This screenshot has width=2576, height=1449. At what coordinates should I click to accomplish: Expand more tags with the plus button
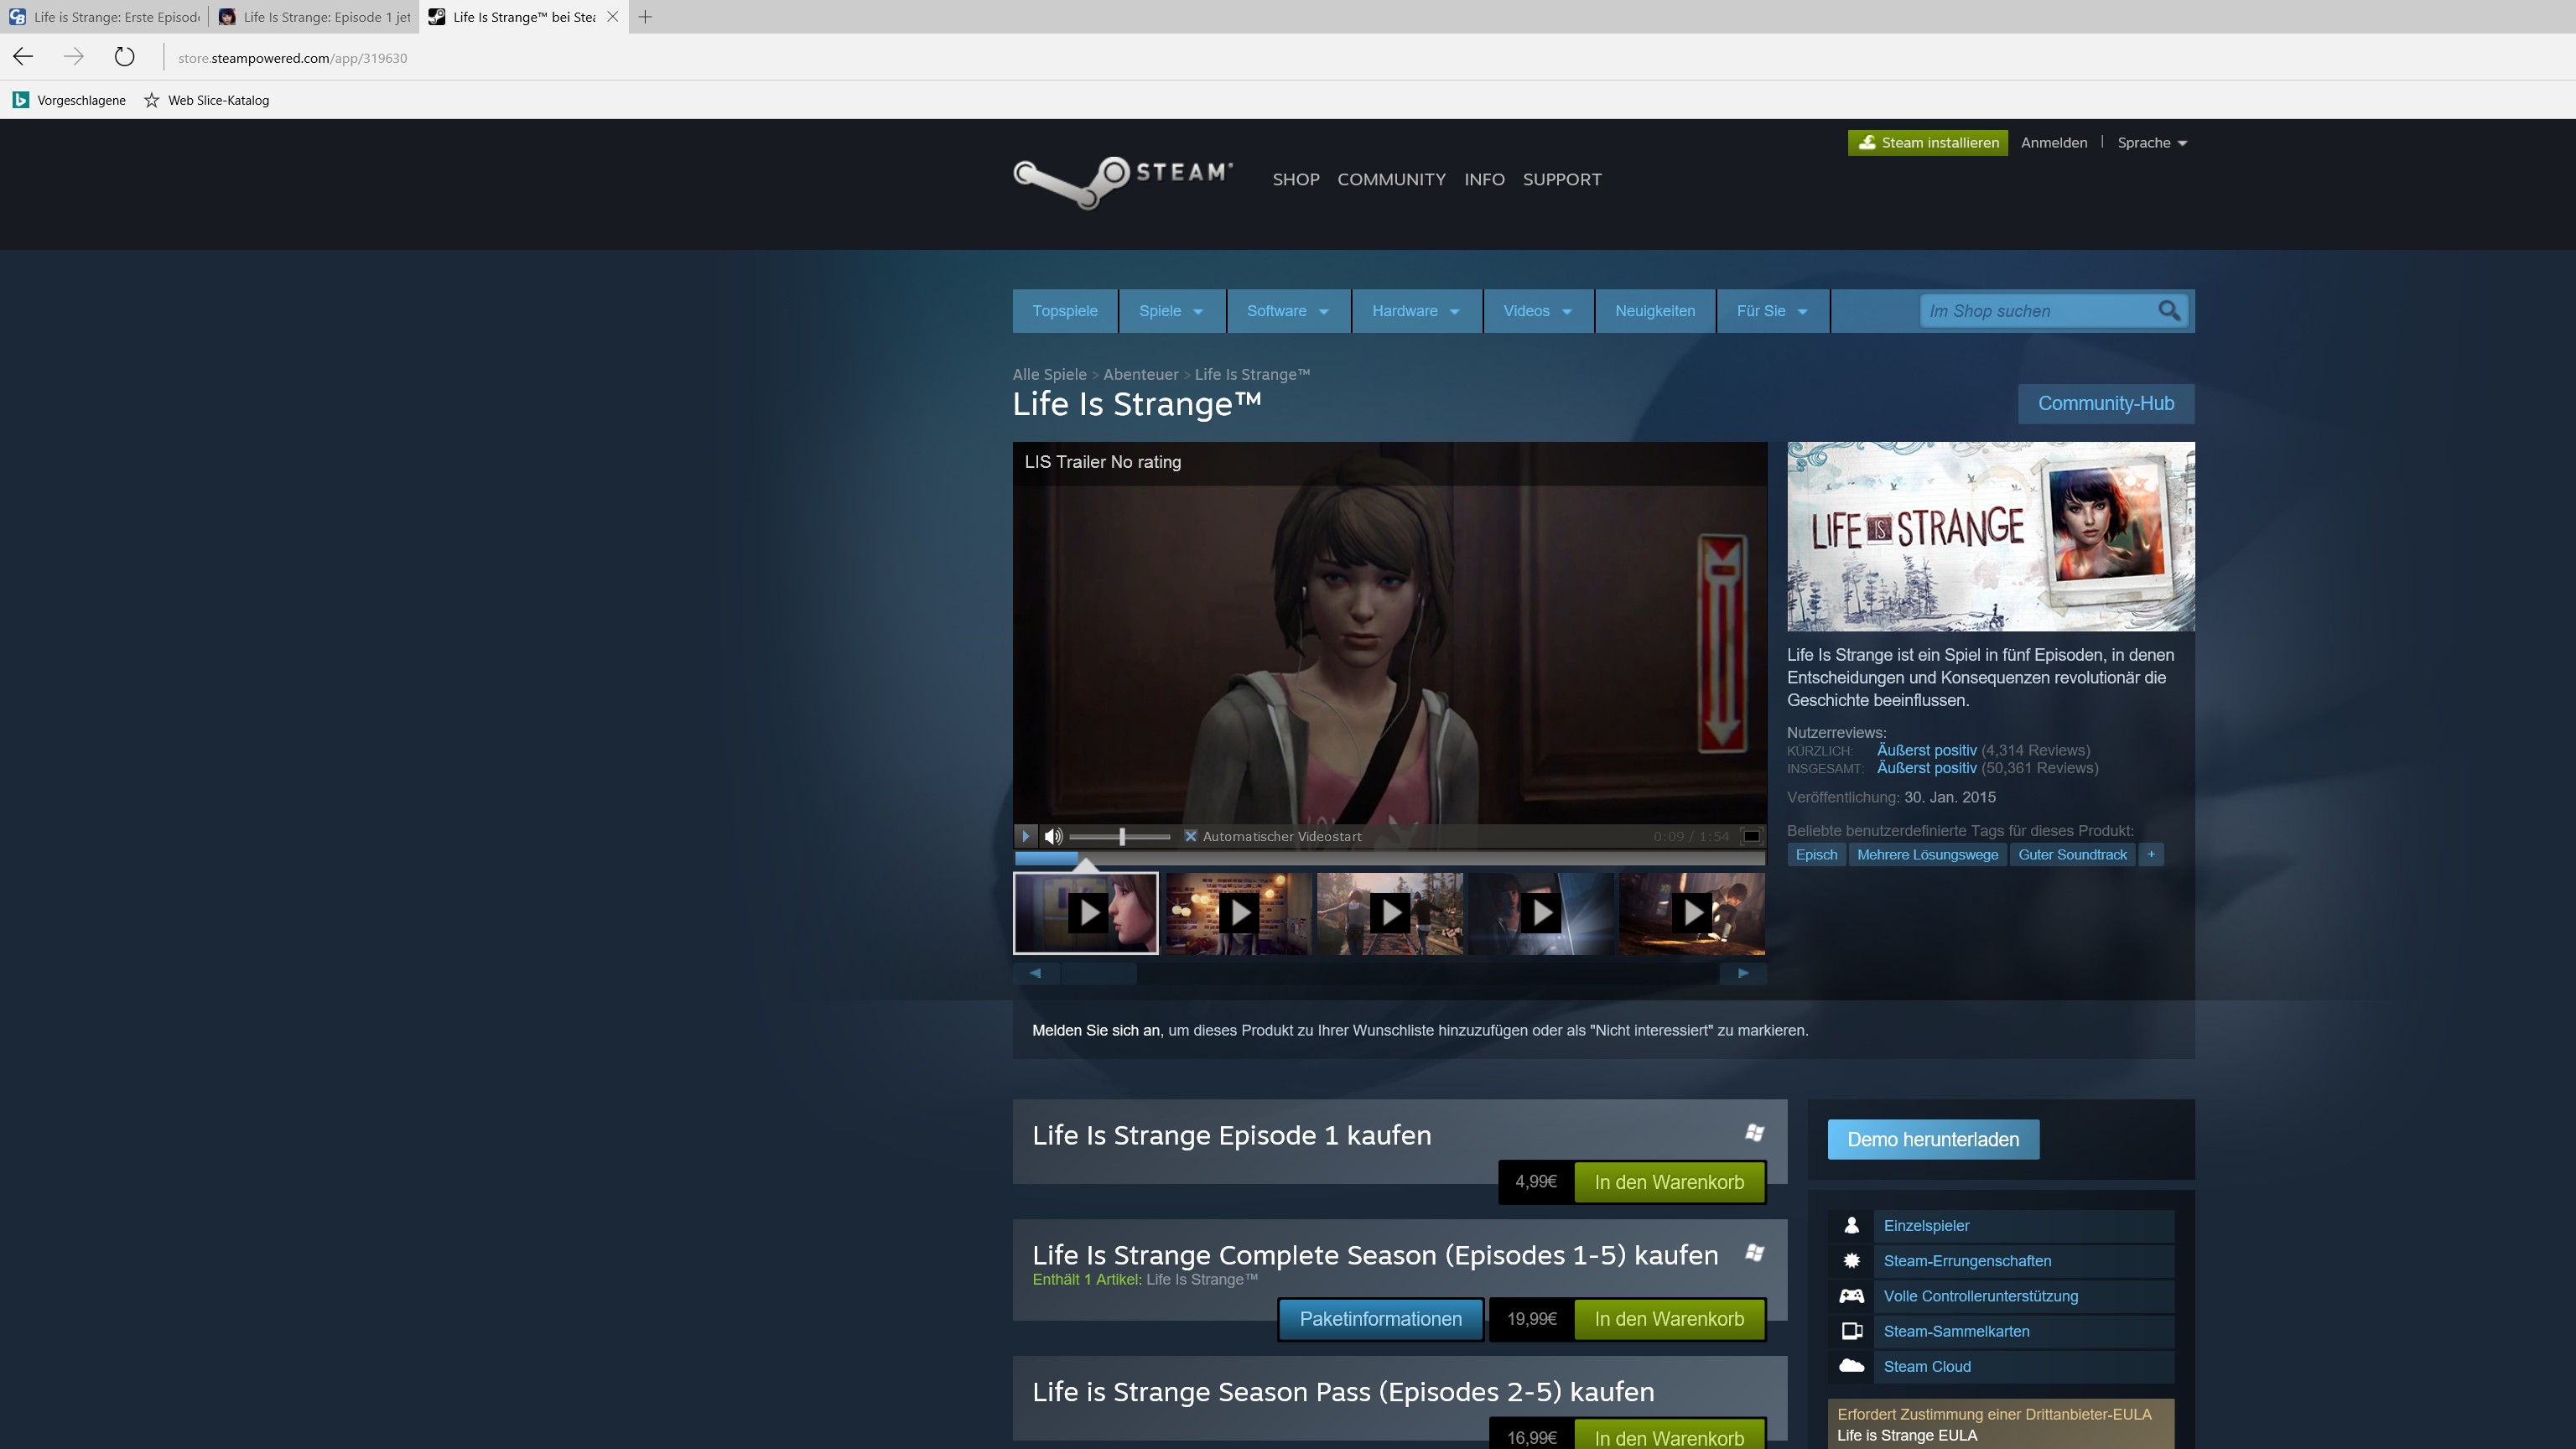click(2150, 855)
